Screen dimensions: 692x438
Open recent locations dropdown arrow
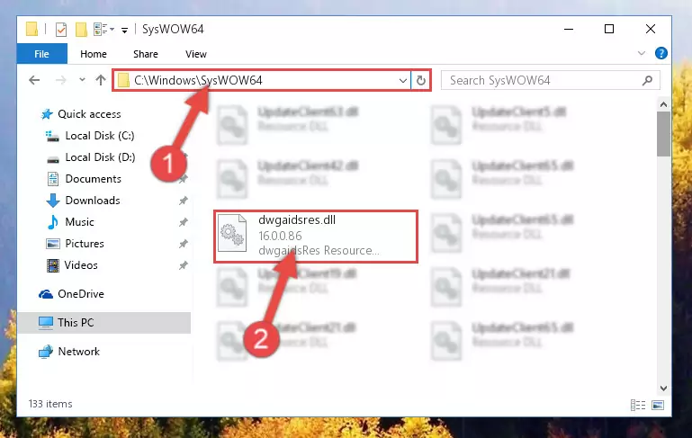click(x=82, y=80)
